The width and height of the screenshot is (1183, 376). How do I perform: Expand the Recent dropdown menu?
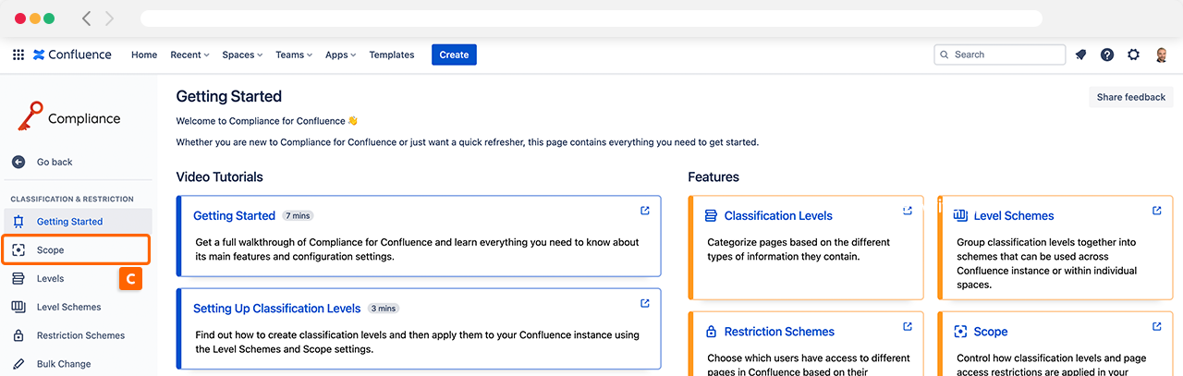pyautogui.click(x=189, y=55)
